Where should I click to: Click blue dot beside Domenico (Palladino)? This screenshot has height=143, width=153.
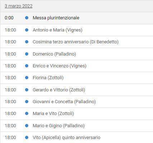[x=27, y=54]
